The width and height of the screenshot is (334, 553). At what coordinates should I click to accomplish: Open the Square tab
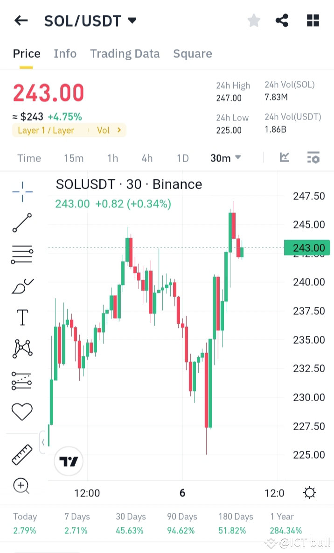tap(193, 53)
